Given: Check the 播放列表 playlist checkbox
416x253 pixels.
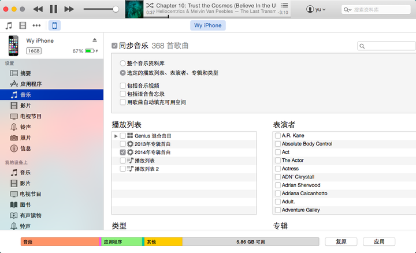Looking at the screenshot, I should click(122, 161).
